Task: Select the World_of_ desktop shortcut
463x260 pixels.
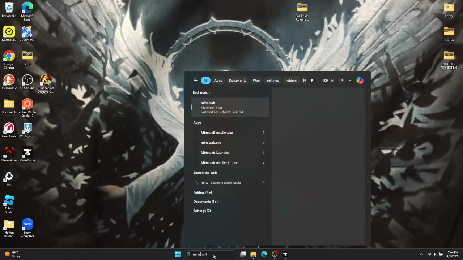Action: (27, 130)
